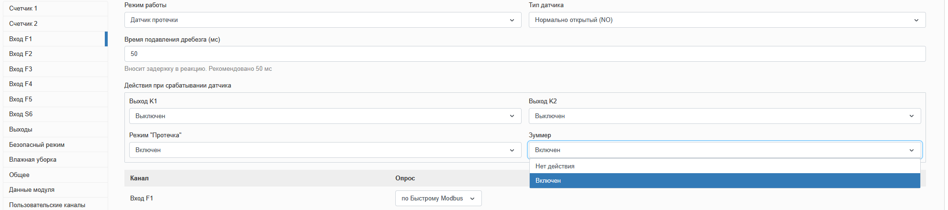Expand the Выход K1 action dropdown

[x=325, y=116]
